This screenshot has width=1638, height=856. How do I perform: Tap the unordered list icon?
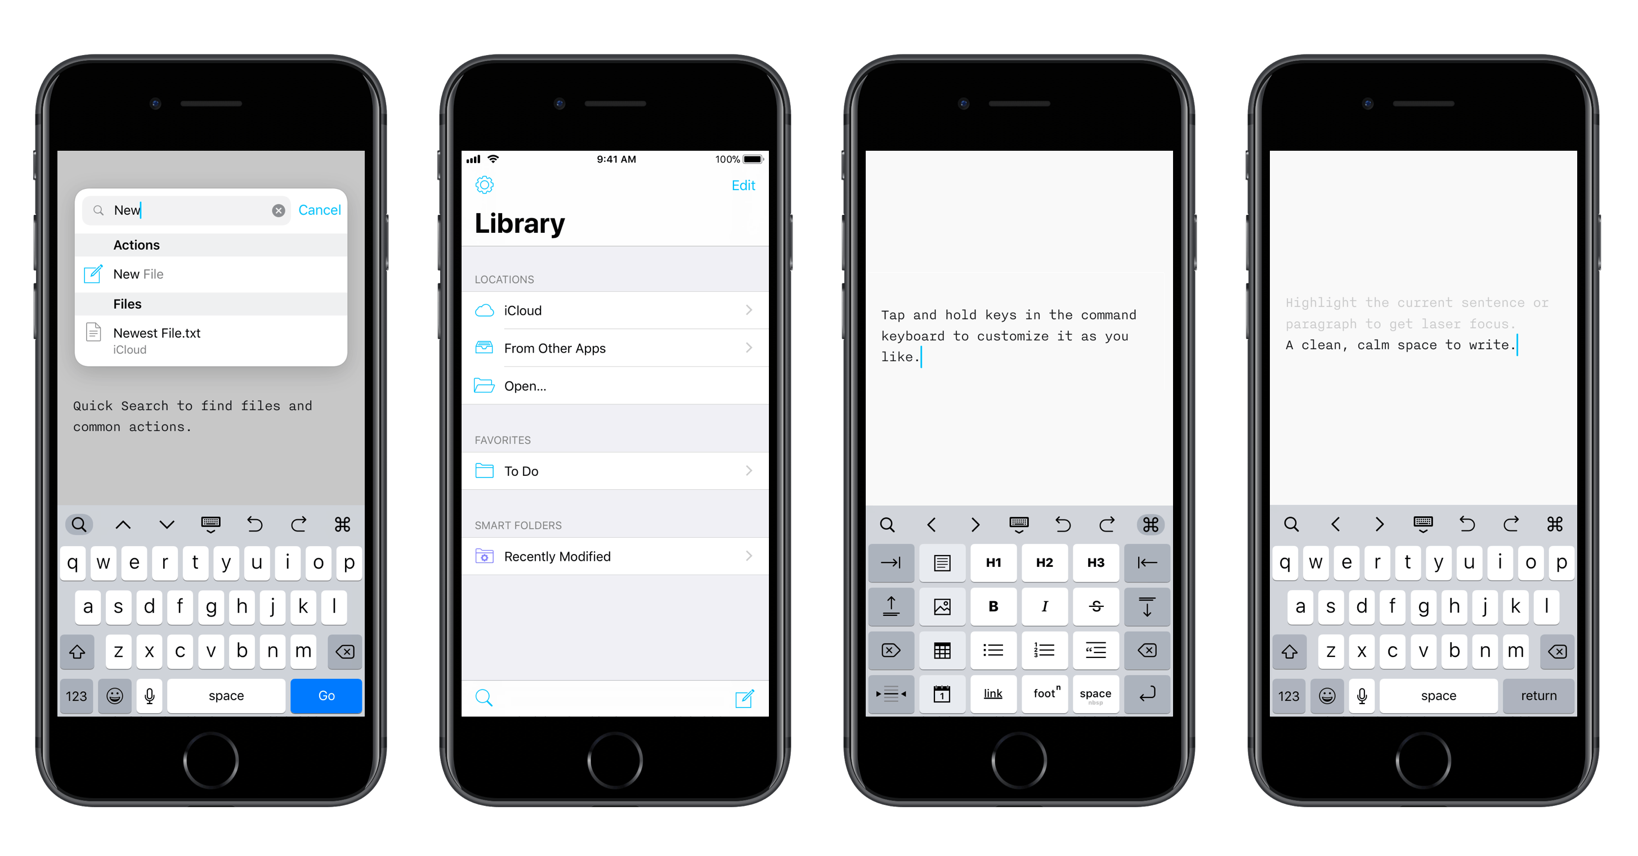pyautogui.click(x=992, y=650)
